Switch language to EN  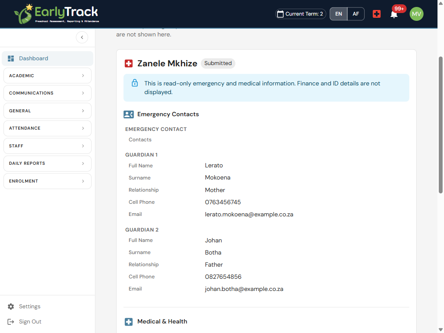tap(338, 14)
